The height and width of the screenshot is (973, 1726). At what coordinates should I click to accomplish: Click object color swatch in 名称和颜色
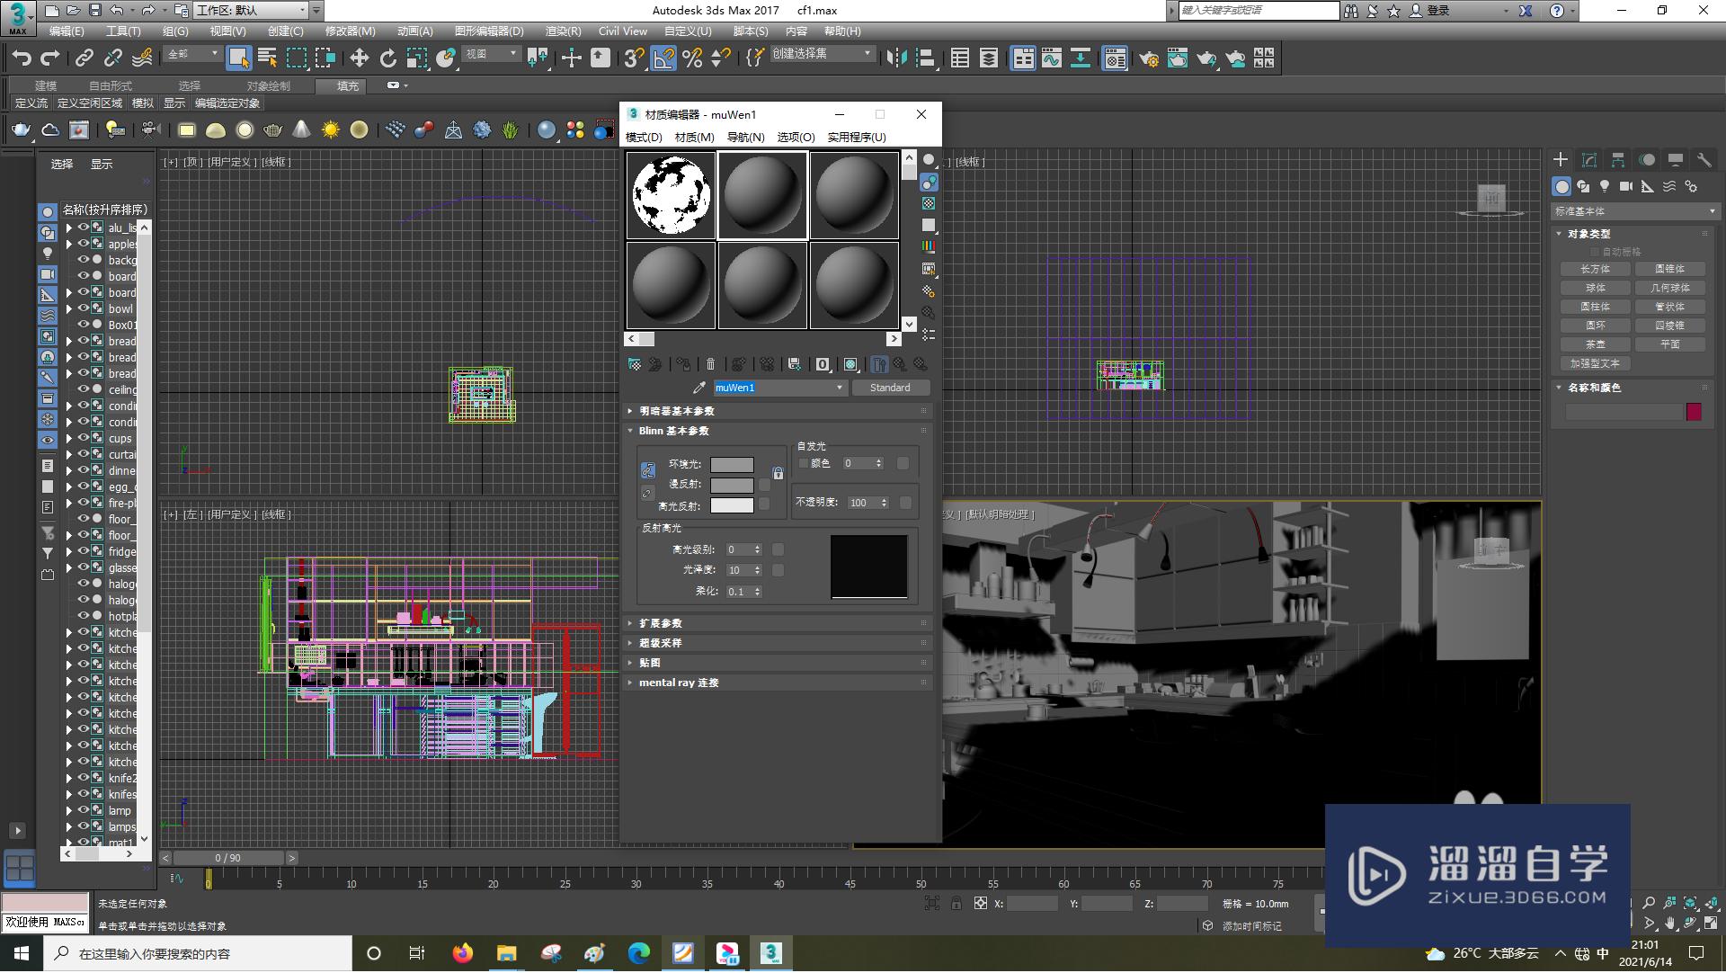(x=1694, y=412)
